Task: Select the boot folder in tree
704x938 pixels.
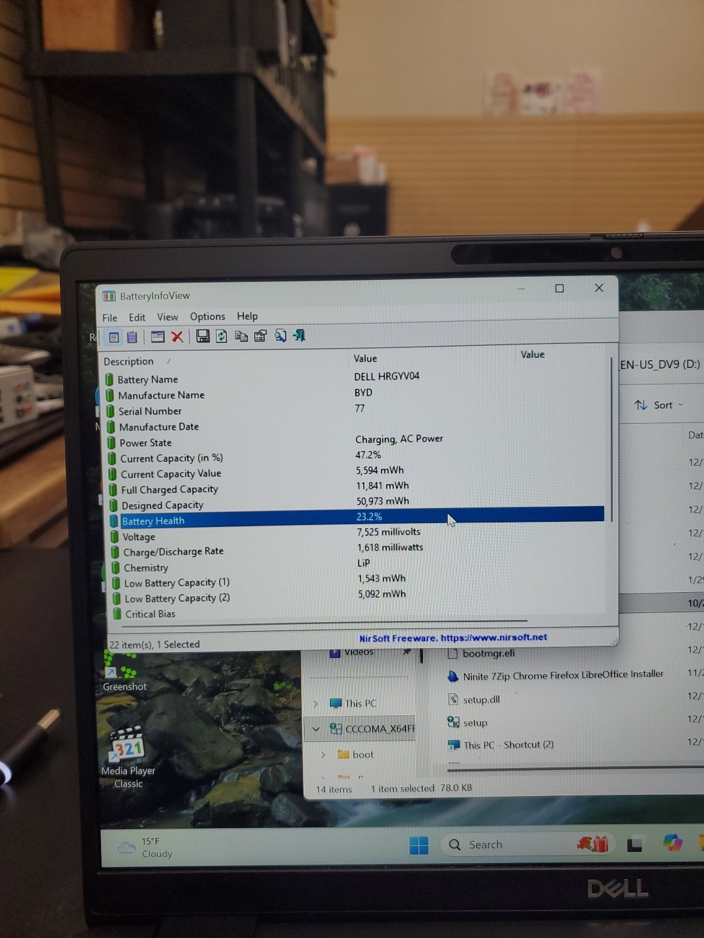Action: 355,754
